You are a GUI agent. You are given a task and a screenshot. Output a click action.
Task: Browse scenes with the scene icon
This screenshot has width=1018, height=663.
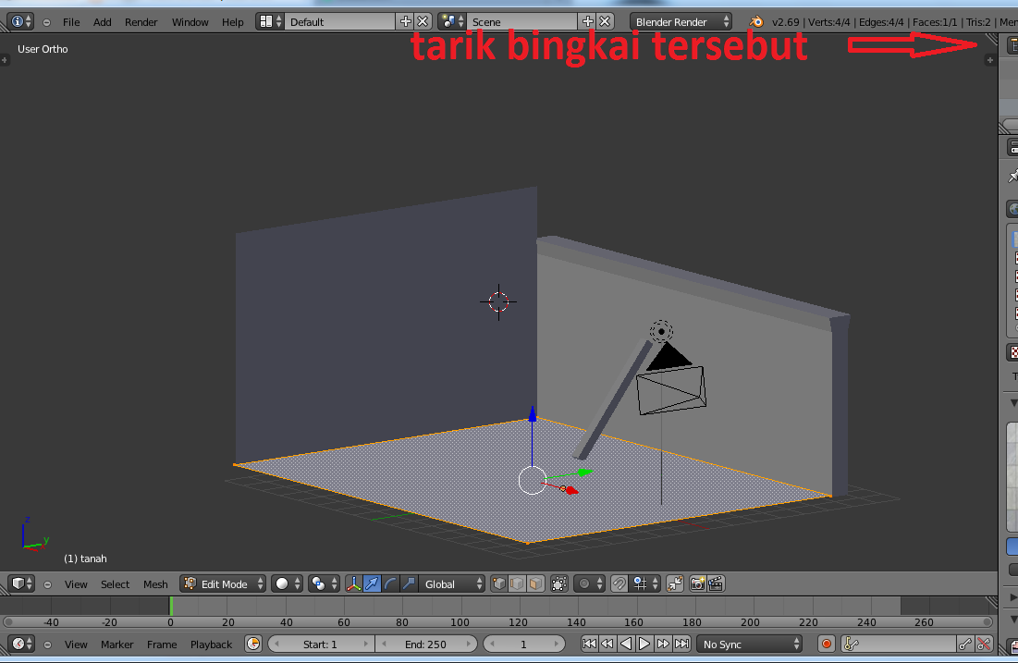pos(452,21)
